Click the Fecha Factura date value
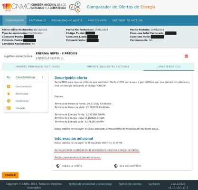 point(157,29)
